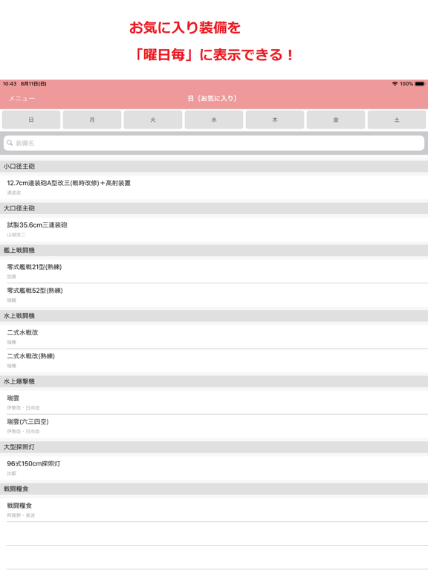Viewport: 428px width, 571px height.
Task: Open 零式艦戦21型(熟練) row
Action: point(214,271)
